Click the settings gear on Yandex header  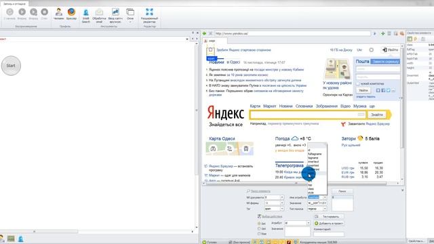click(x=372, y=50)
